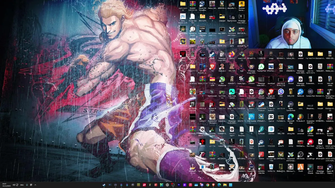The height and width of the screenshot is (188, 335).
Task: Open SteamVR desktop shortcut
Action: click(261, 143)
